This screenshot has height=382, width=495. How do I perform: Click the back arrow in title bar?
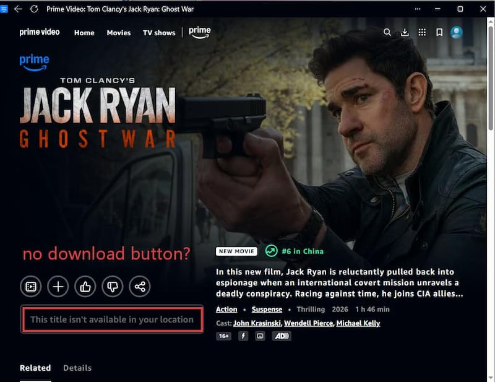(19, 9)
